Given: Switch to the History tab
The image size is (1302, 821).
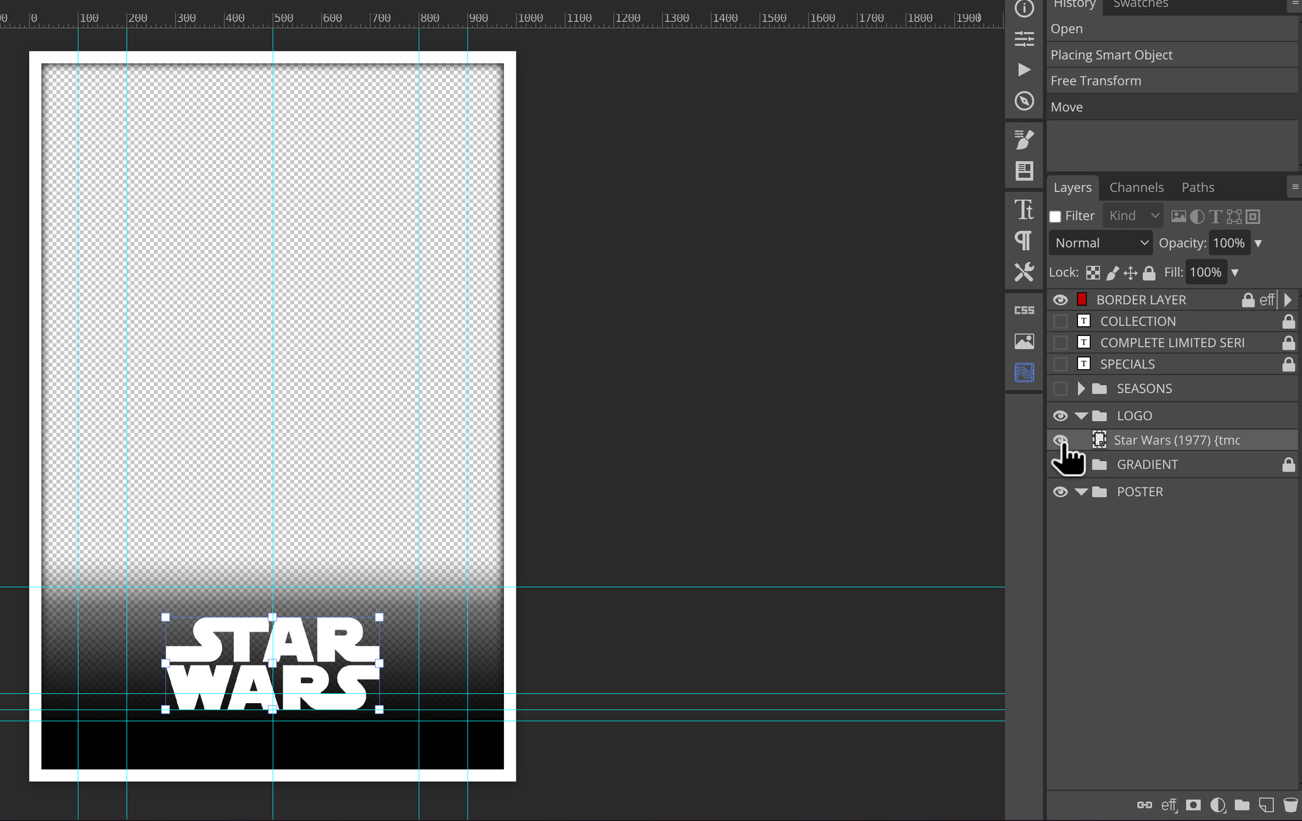Looking at the screenshot, I should [1074, 5].
